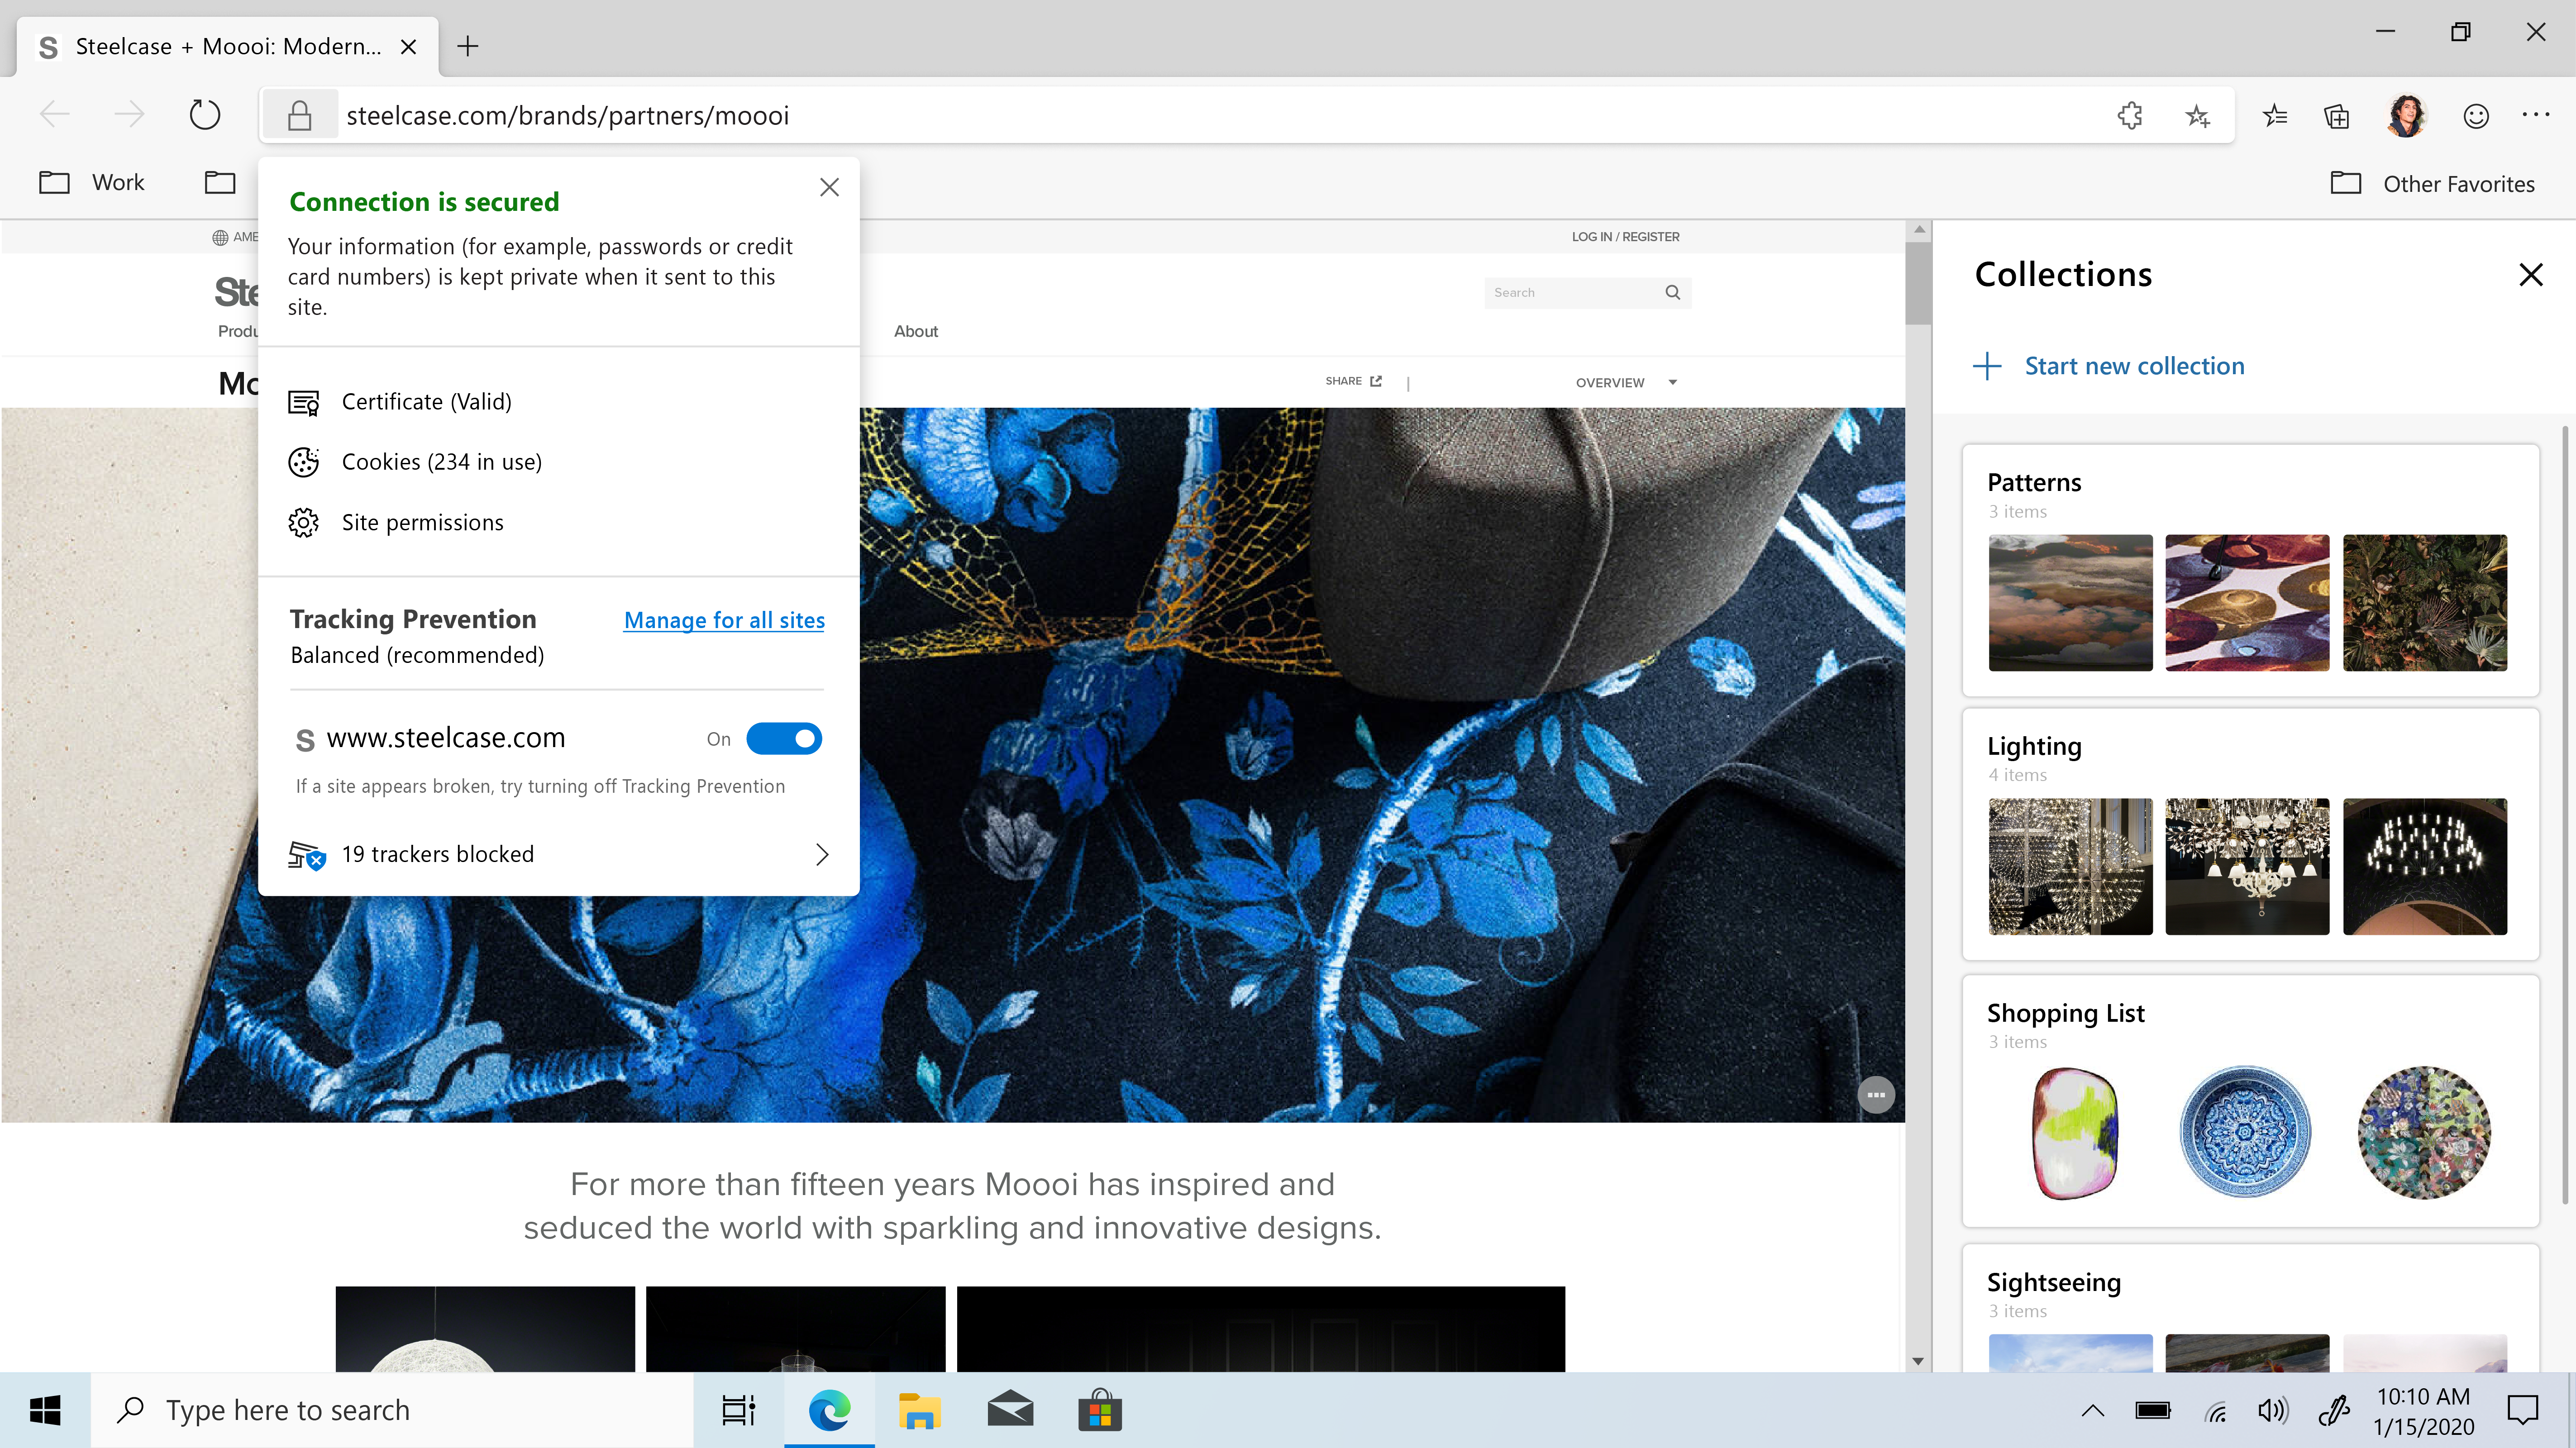Open a new tab with plus button
The width and height of the screenshot is (2576, 1448).
[x=467, y=46]
